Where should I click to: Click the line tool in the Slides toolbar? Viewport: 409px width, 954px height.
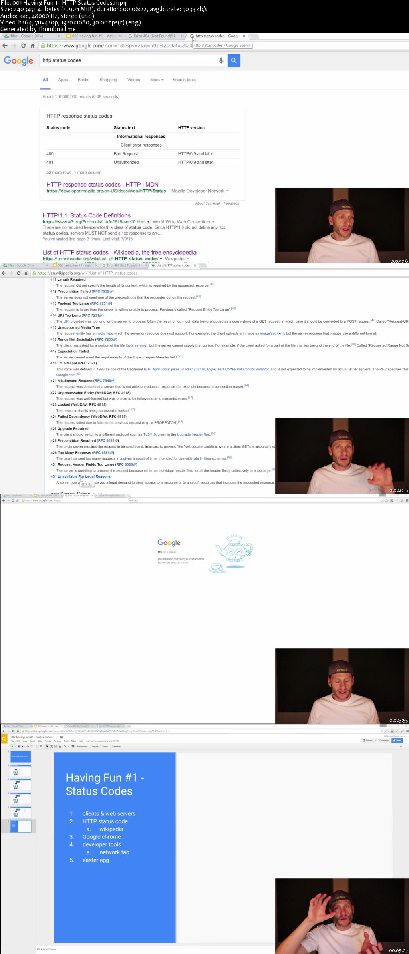pyautogui.click(x=65, y=746)
